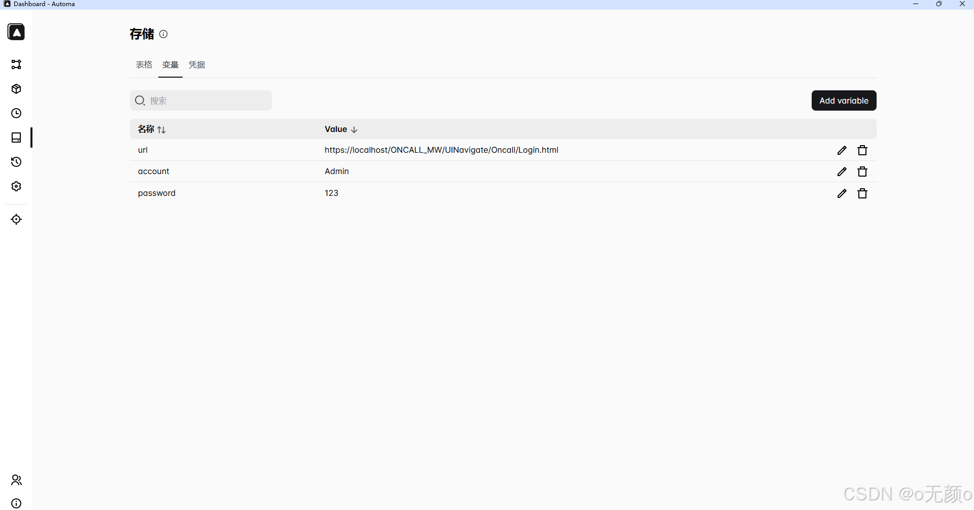Image resolution: width=974 pixels, height=510 pixels.
Task: Click the account variable name
Action: click(x=154, y=172)
